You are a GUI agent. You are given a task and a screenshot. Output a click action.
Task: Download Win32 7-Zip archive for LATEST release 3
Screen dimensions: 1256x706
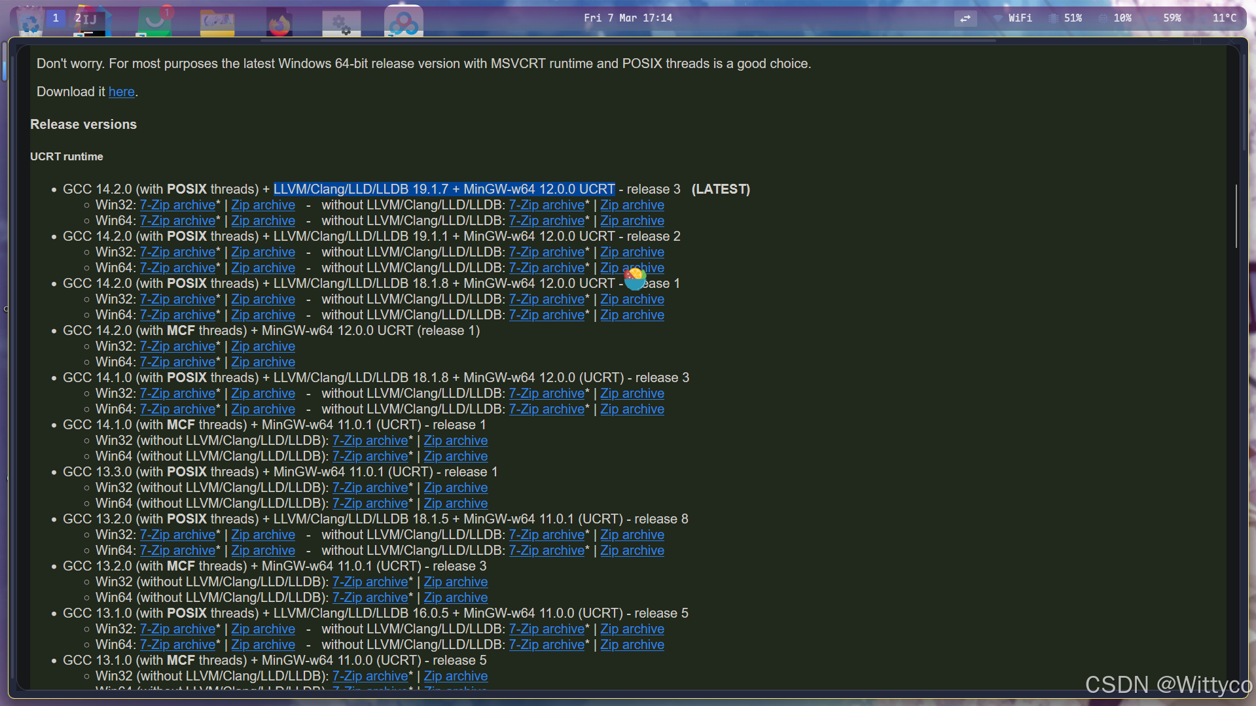click(177, 205)
